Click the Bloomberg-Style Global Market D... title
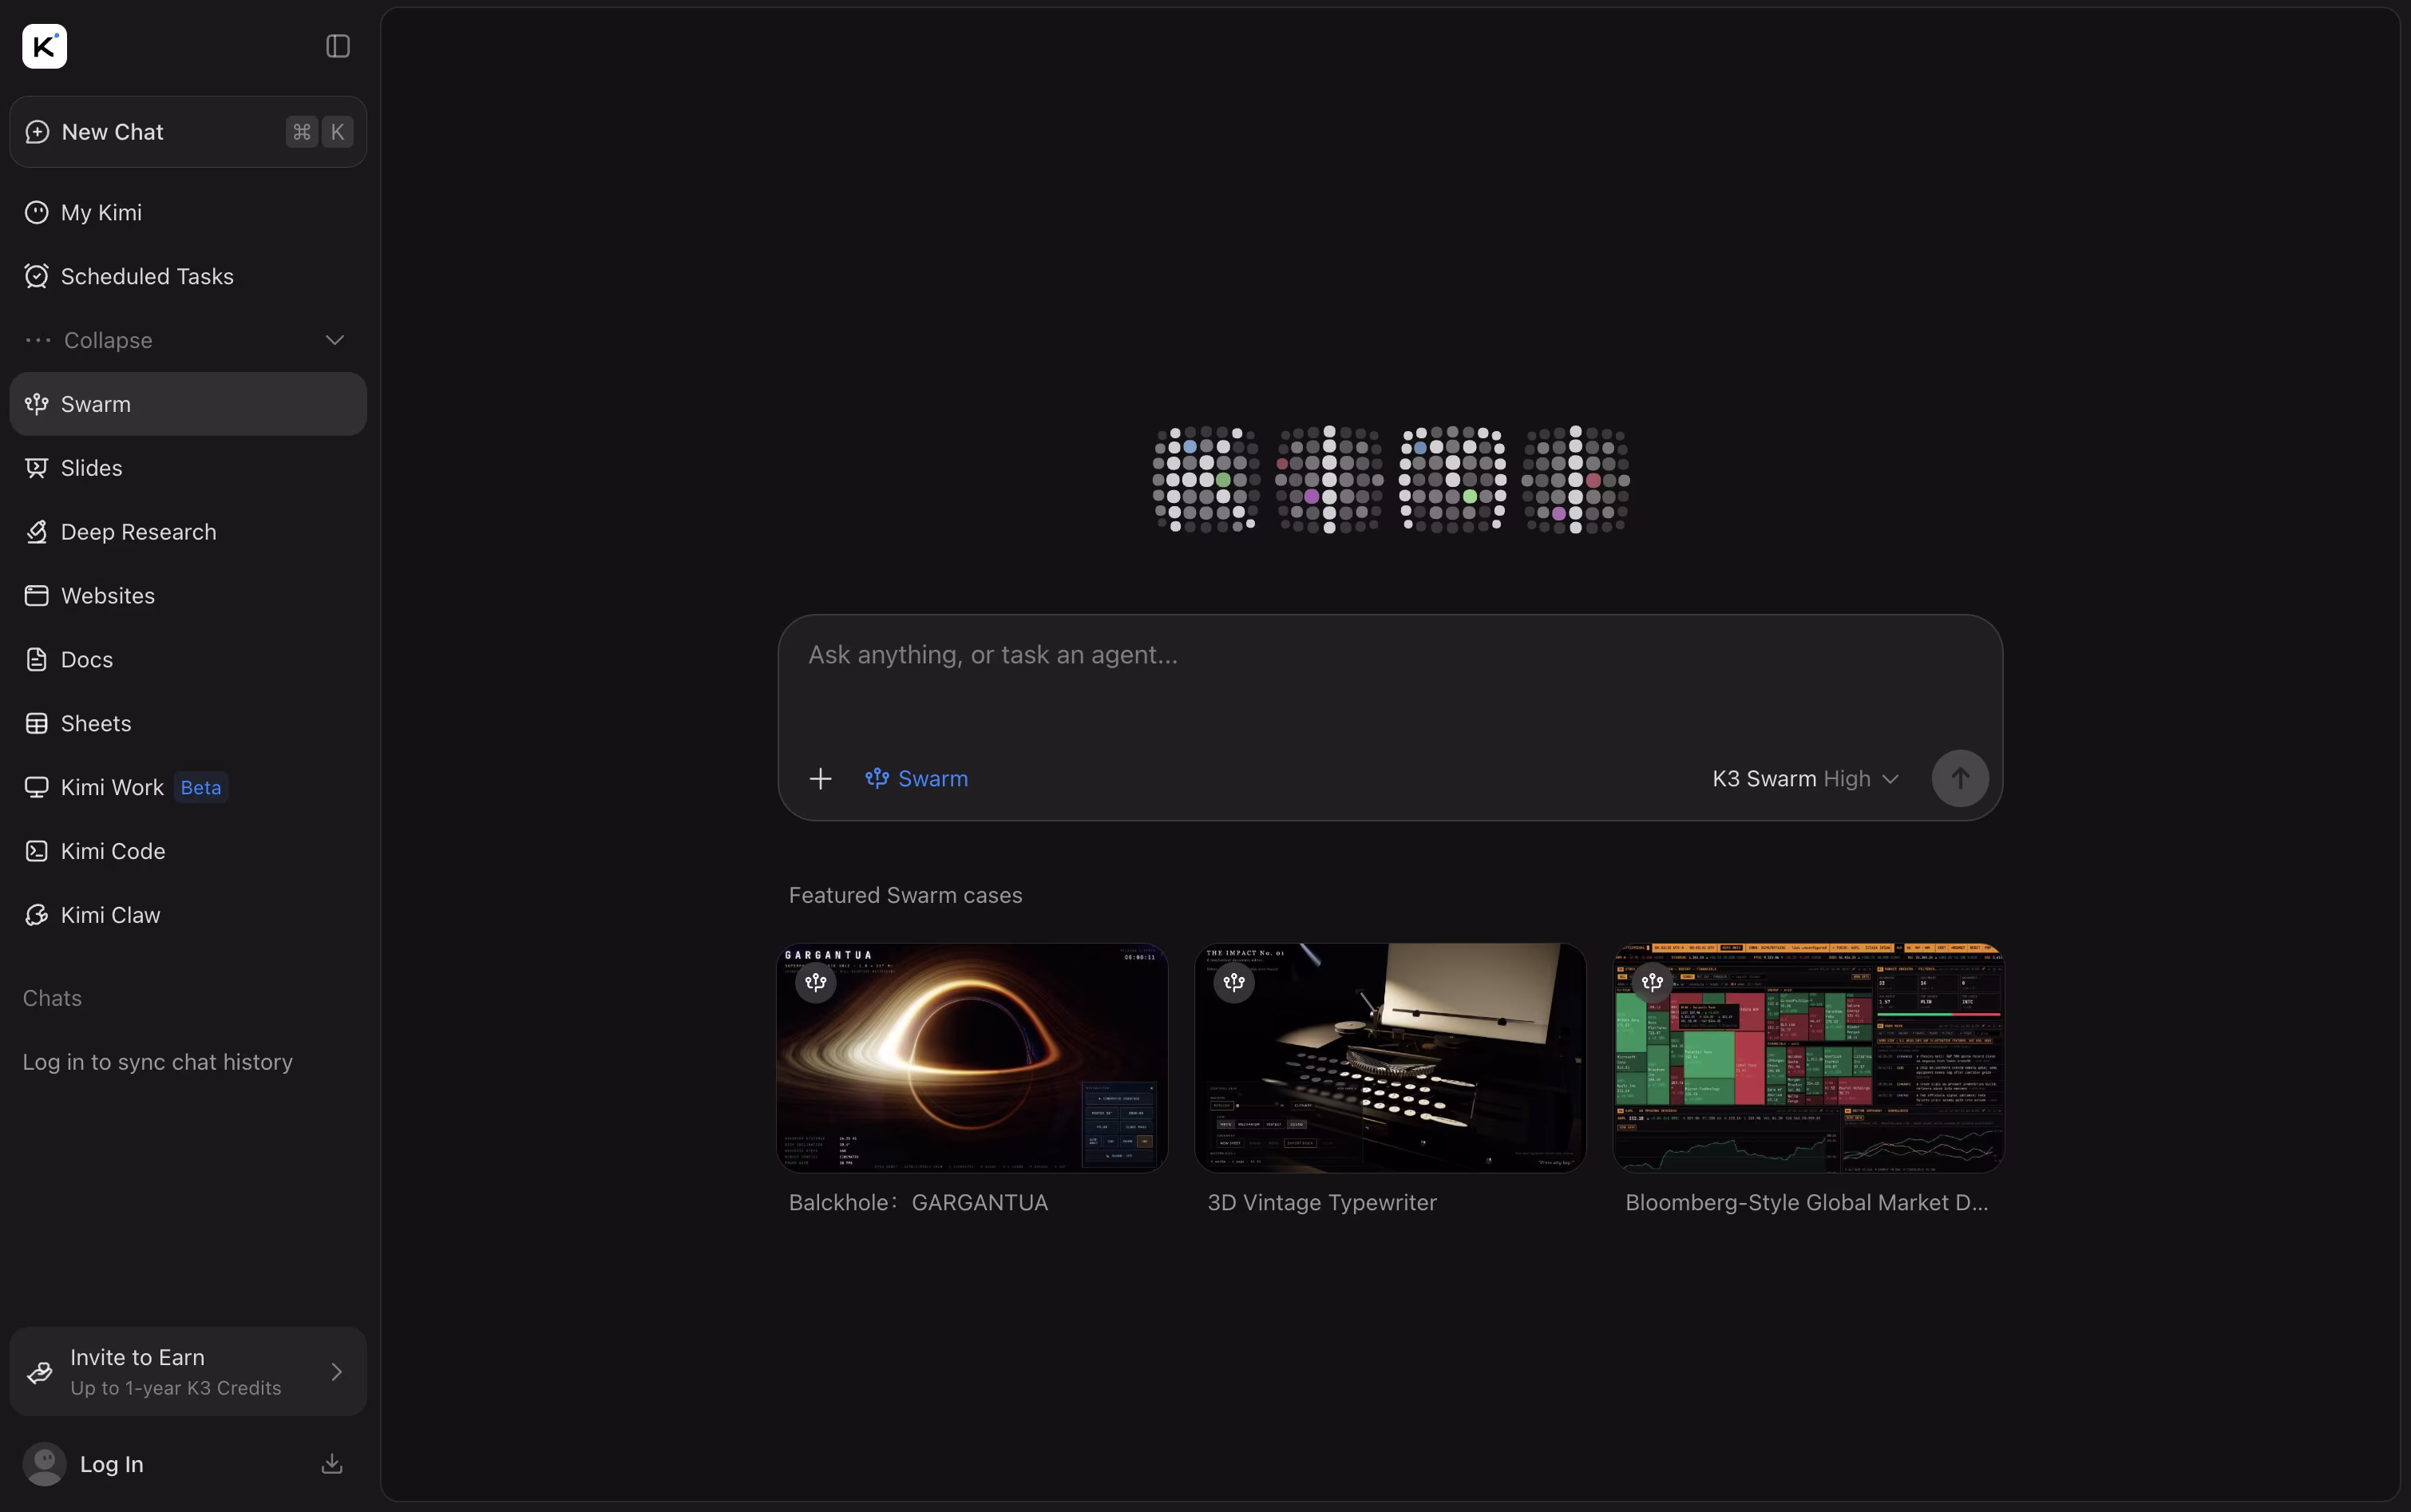 [1807, 1203]
